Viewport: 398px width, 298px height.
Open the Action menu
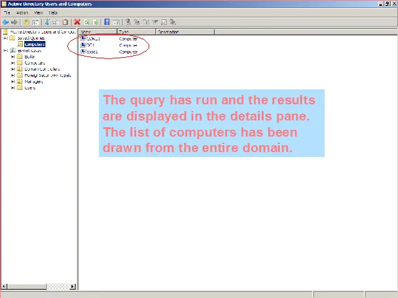coord(22,12)
